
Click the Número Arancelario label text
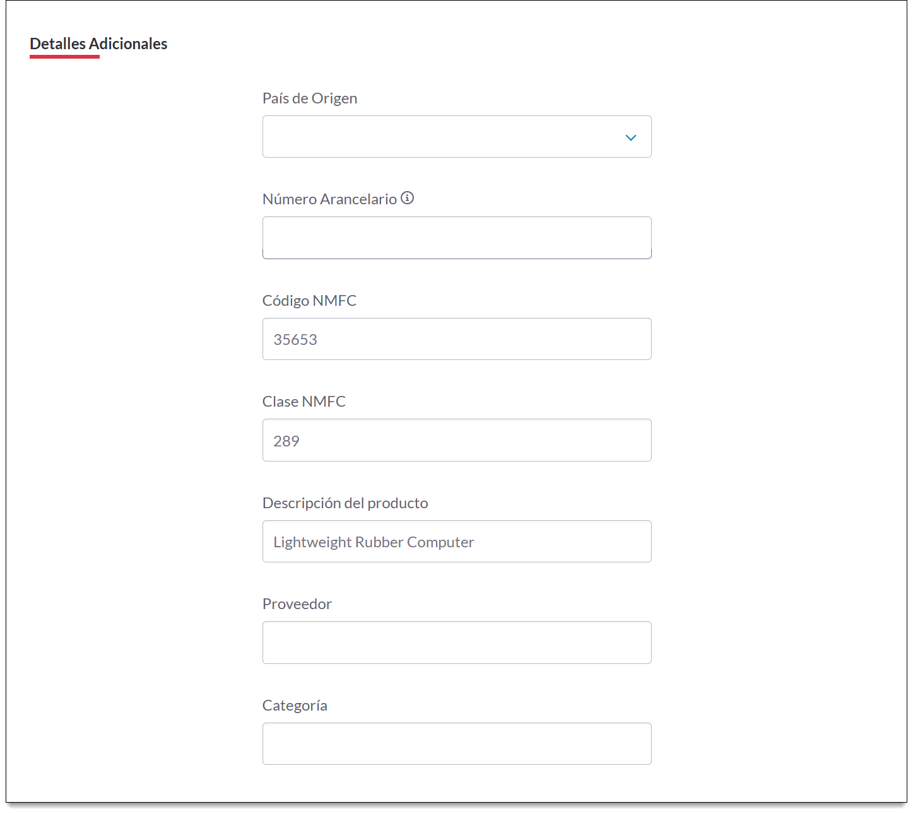(329, 199)
